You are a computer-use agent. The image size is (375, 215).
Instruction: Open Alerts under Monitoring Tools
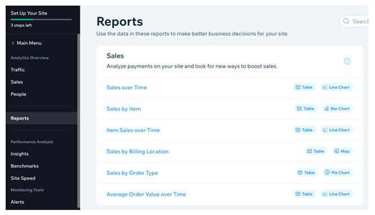17,202
